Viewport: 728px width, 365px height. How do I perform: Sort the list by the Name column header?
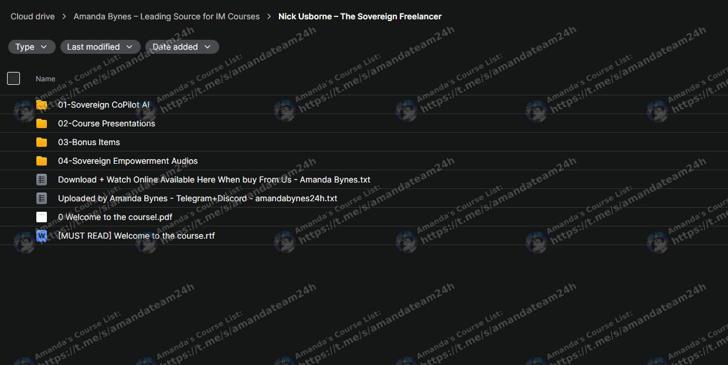pos(46,78)
